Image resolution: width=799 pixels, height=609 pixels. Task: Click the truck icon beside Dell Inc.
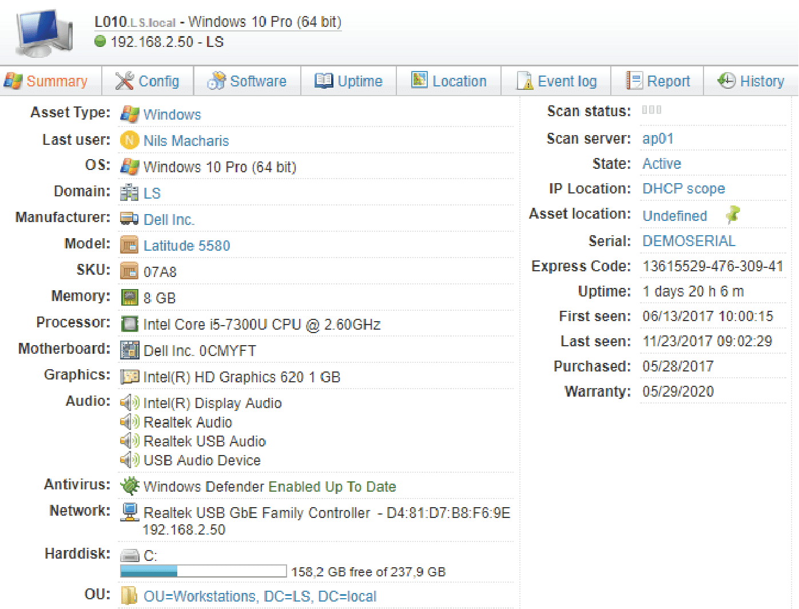129,219
